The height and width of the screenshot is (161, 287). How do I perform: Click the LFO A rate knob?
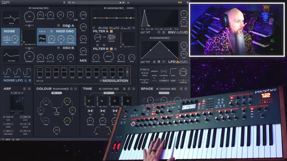click(x=184, y=54)
